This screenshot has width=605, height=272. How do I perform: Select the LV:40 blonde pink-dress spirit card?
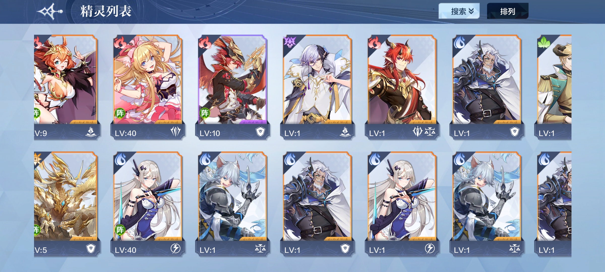pyautogui.click(x=148, y=87)
